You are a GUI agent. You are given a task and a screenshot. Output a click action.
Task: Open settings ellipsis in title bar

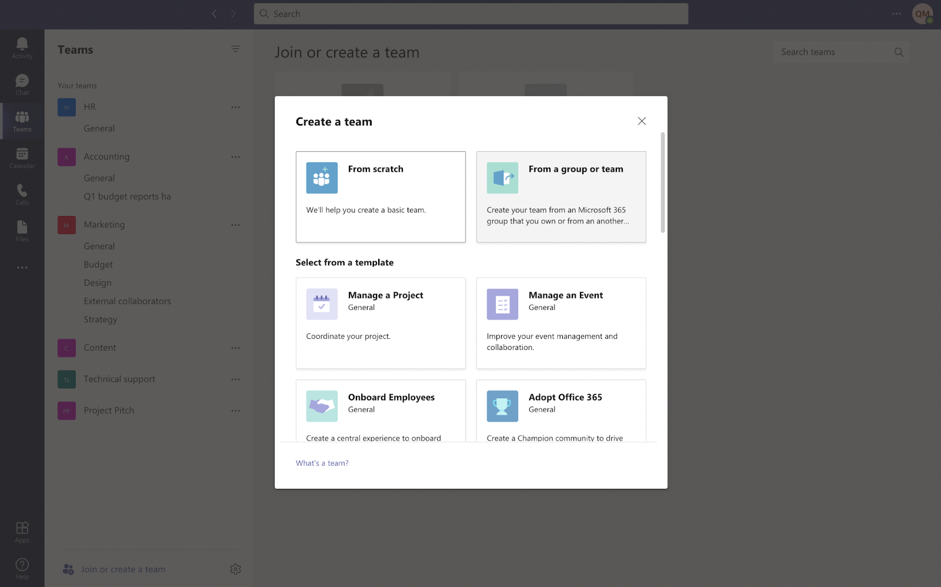[896, 14]
